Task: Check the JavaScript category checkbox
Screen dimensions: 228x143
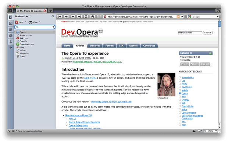Action: click(x=180, y=87)
